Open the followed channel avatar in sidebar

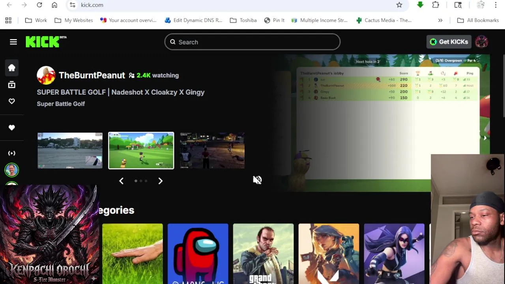pos(12,170)
